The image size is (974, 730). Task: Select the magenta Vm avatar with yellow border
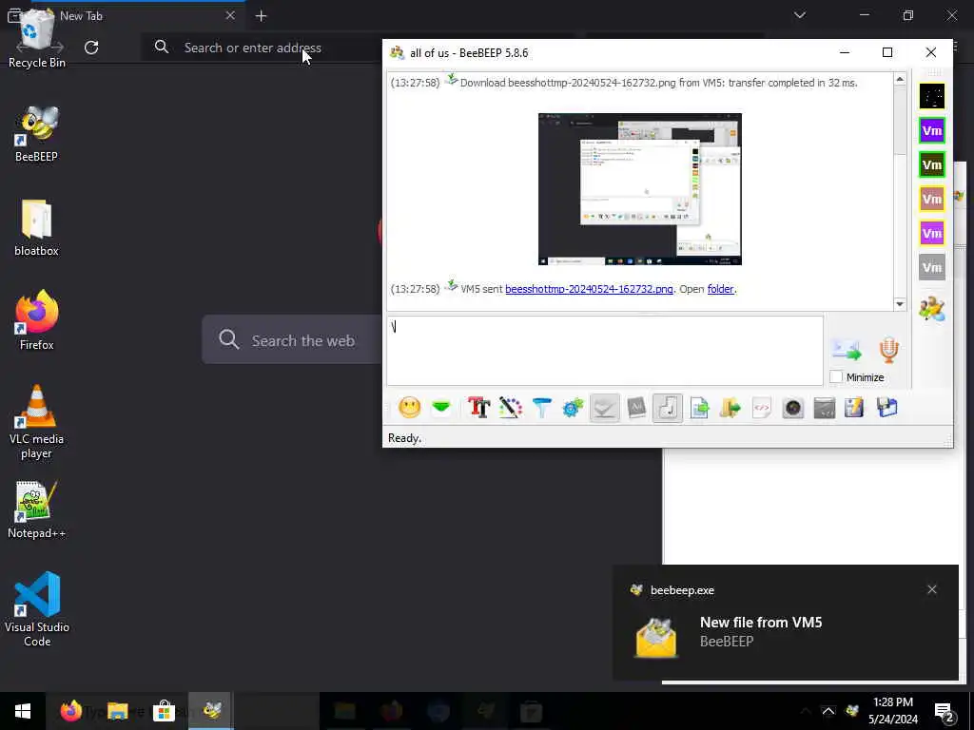(932, 234)
